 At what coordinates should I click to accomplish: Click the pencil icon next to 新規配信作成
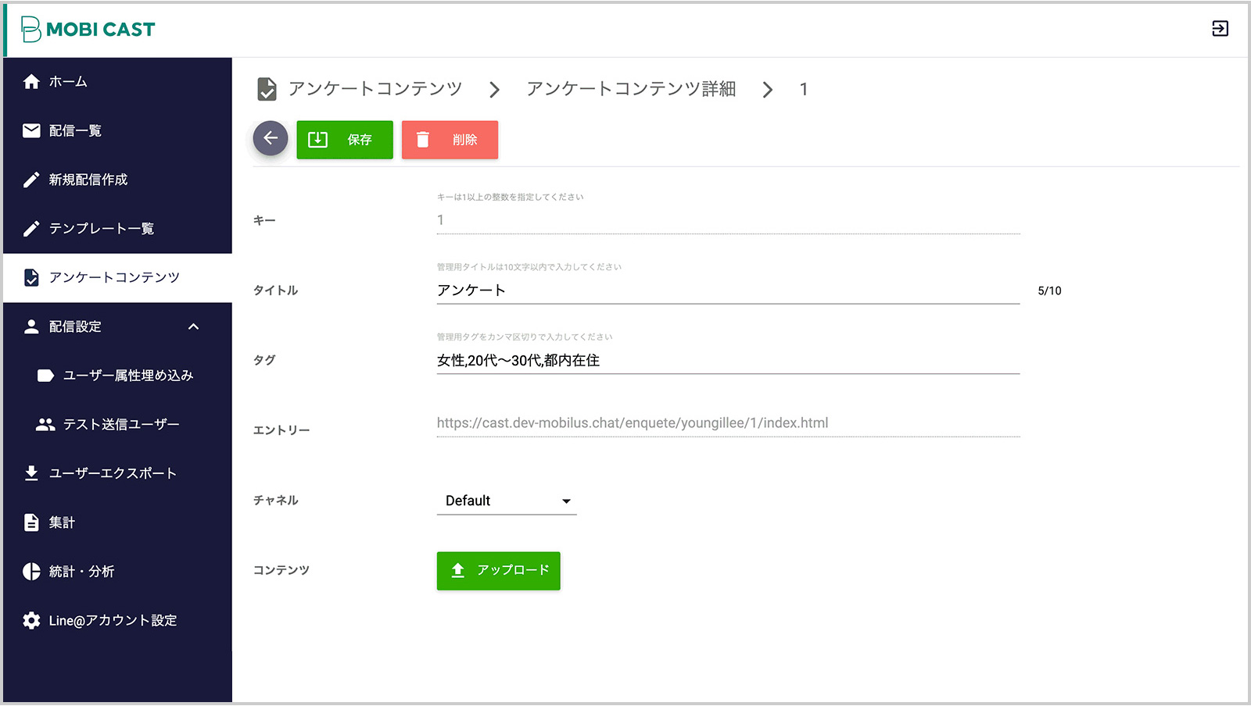point(31,180)
